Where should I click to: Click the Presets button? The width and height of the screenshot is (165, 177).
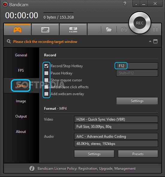(x=138, y=154)
